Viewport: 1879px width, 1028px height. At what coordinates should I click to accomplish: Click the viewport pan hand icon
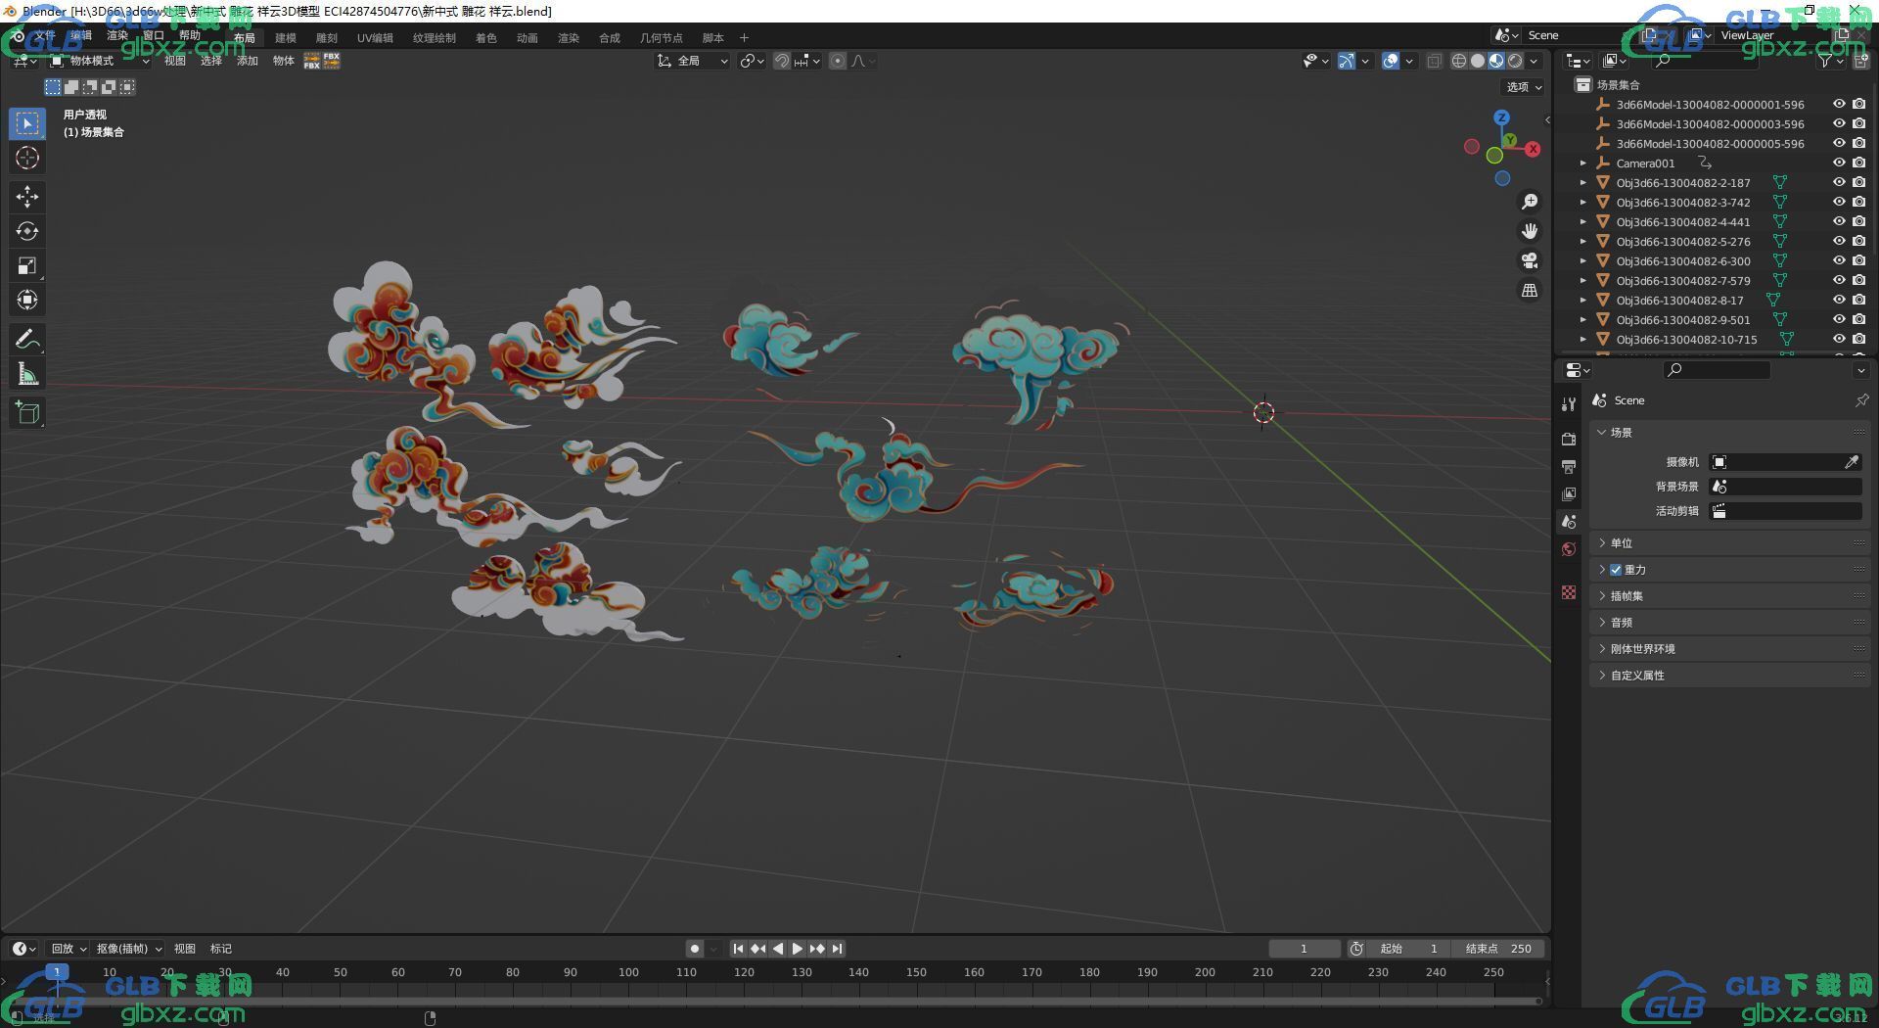tap(1529, 231)
